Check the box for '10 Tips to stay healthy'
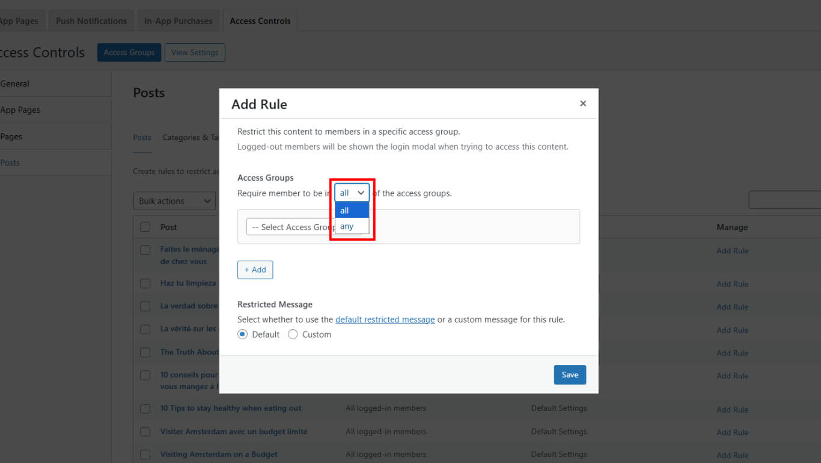The height and width of the screenshot is (463, 821). (x=145, y=409)
